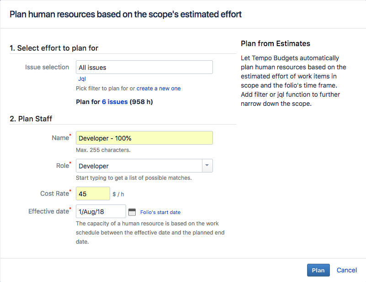This screenshot has width=366, height=282.
Task: Open the Role dropdown arrow
Action: (x=207, y=166)
